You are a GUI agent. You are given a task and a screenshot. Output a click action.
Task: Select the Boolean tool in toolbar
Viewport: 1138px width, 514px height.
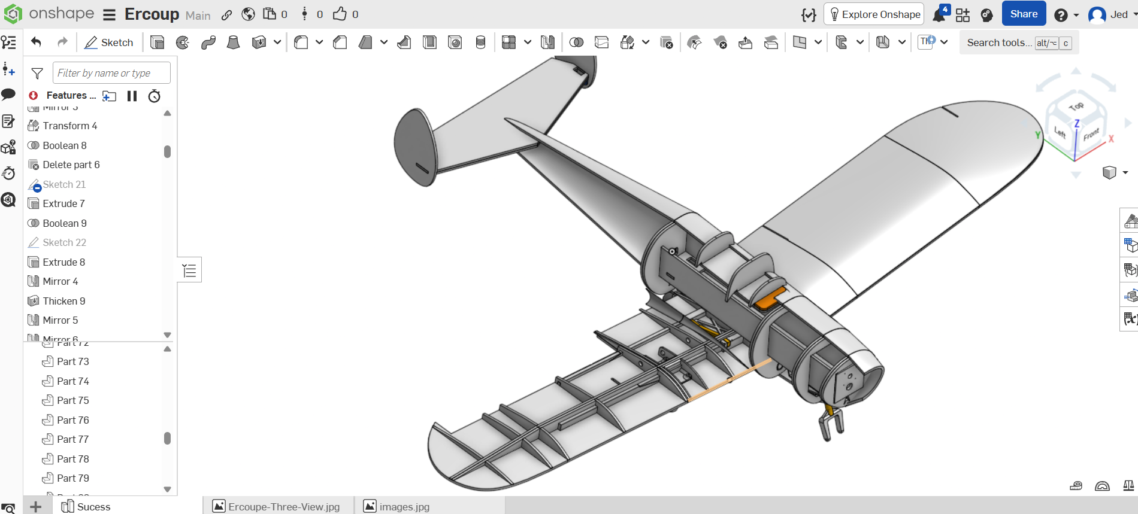(x=576, y=42)
